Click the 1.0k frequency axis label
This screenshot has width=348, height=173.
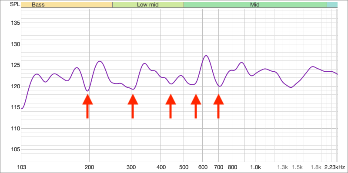pos(255,167)
